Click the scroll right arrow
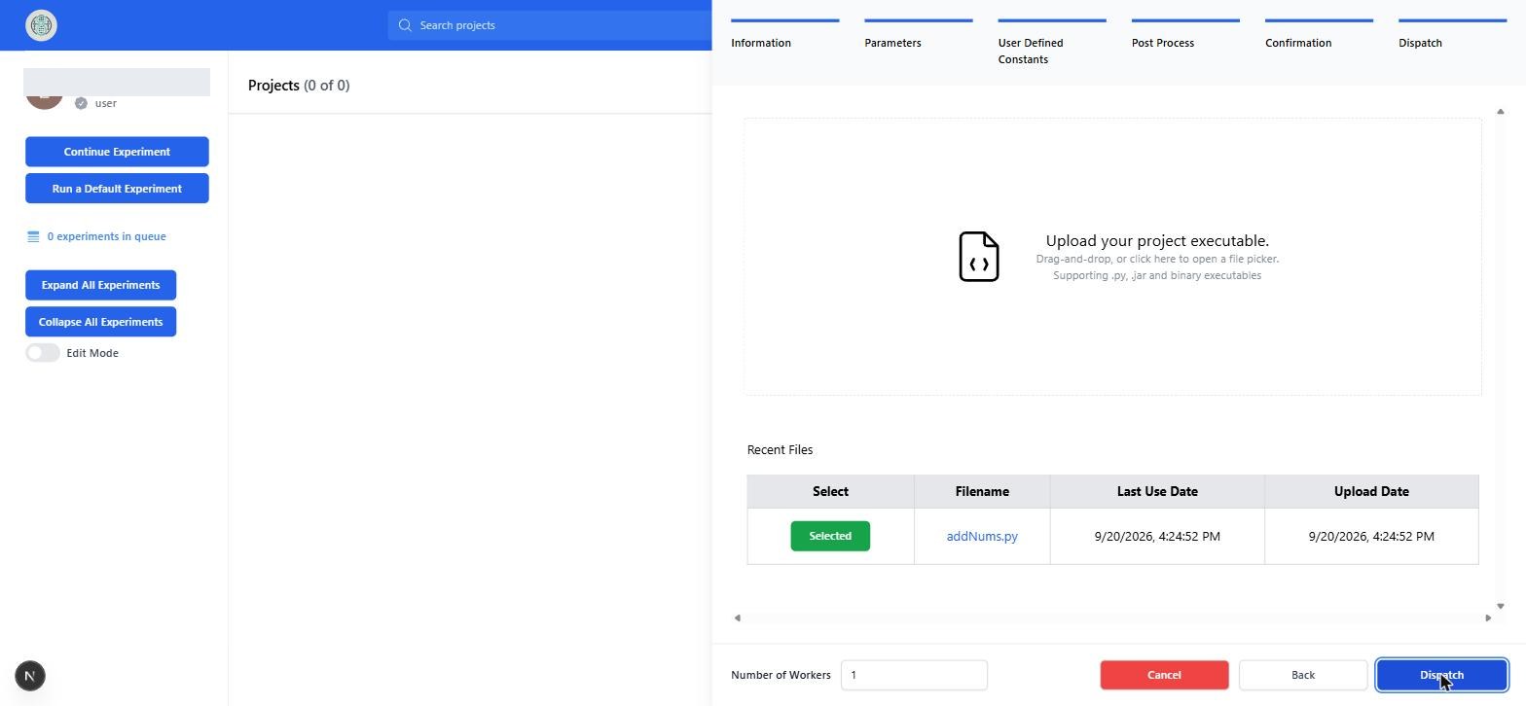 click(1488, 618)
